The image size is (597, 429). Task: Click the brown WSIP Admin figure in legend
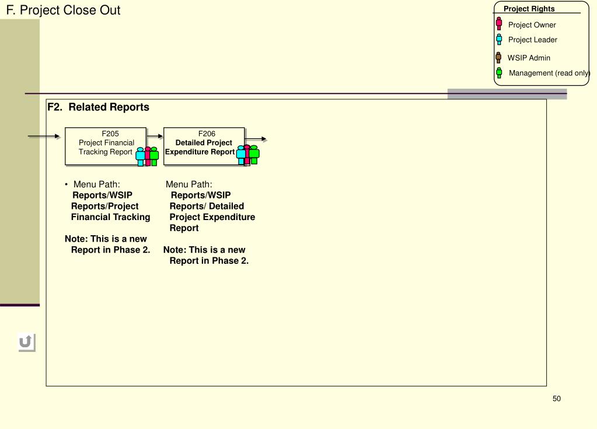point(498,57)
